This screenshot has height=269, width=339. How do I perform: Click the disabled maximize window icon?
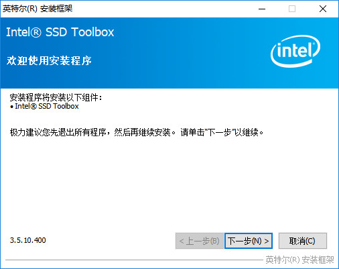(x=292, y=9)
